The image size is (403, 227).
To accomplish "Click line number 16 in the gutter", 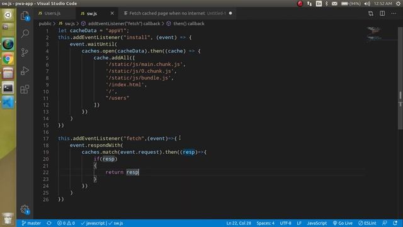I will coord(46,132).
